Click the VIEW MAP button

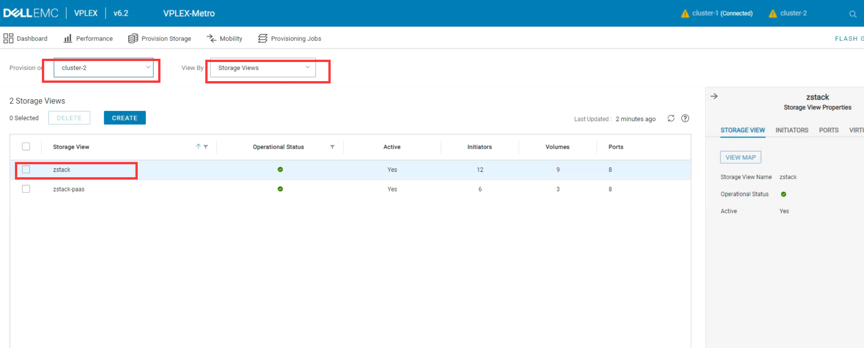click(x=740, y=157)
